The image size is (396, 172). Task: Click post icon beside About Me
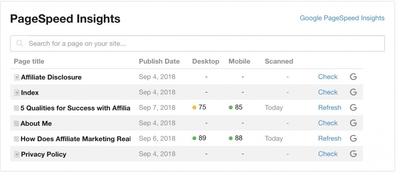click(16, 123)
